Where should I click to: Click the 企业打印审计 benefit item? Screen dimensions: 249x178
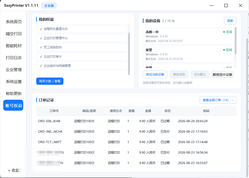click(82, 56)
